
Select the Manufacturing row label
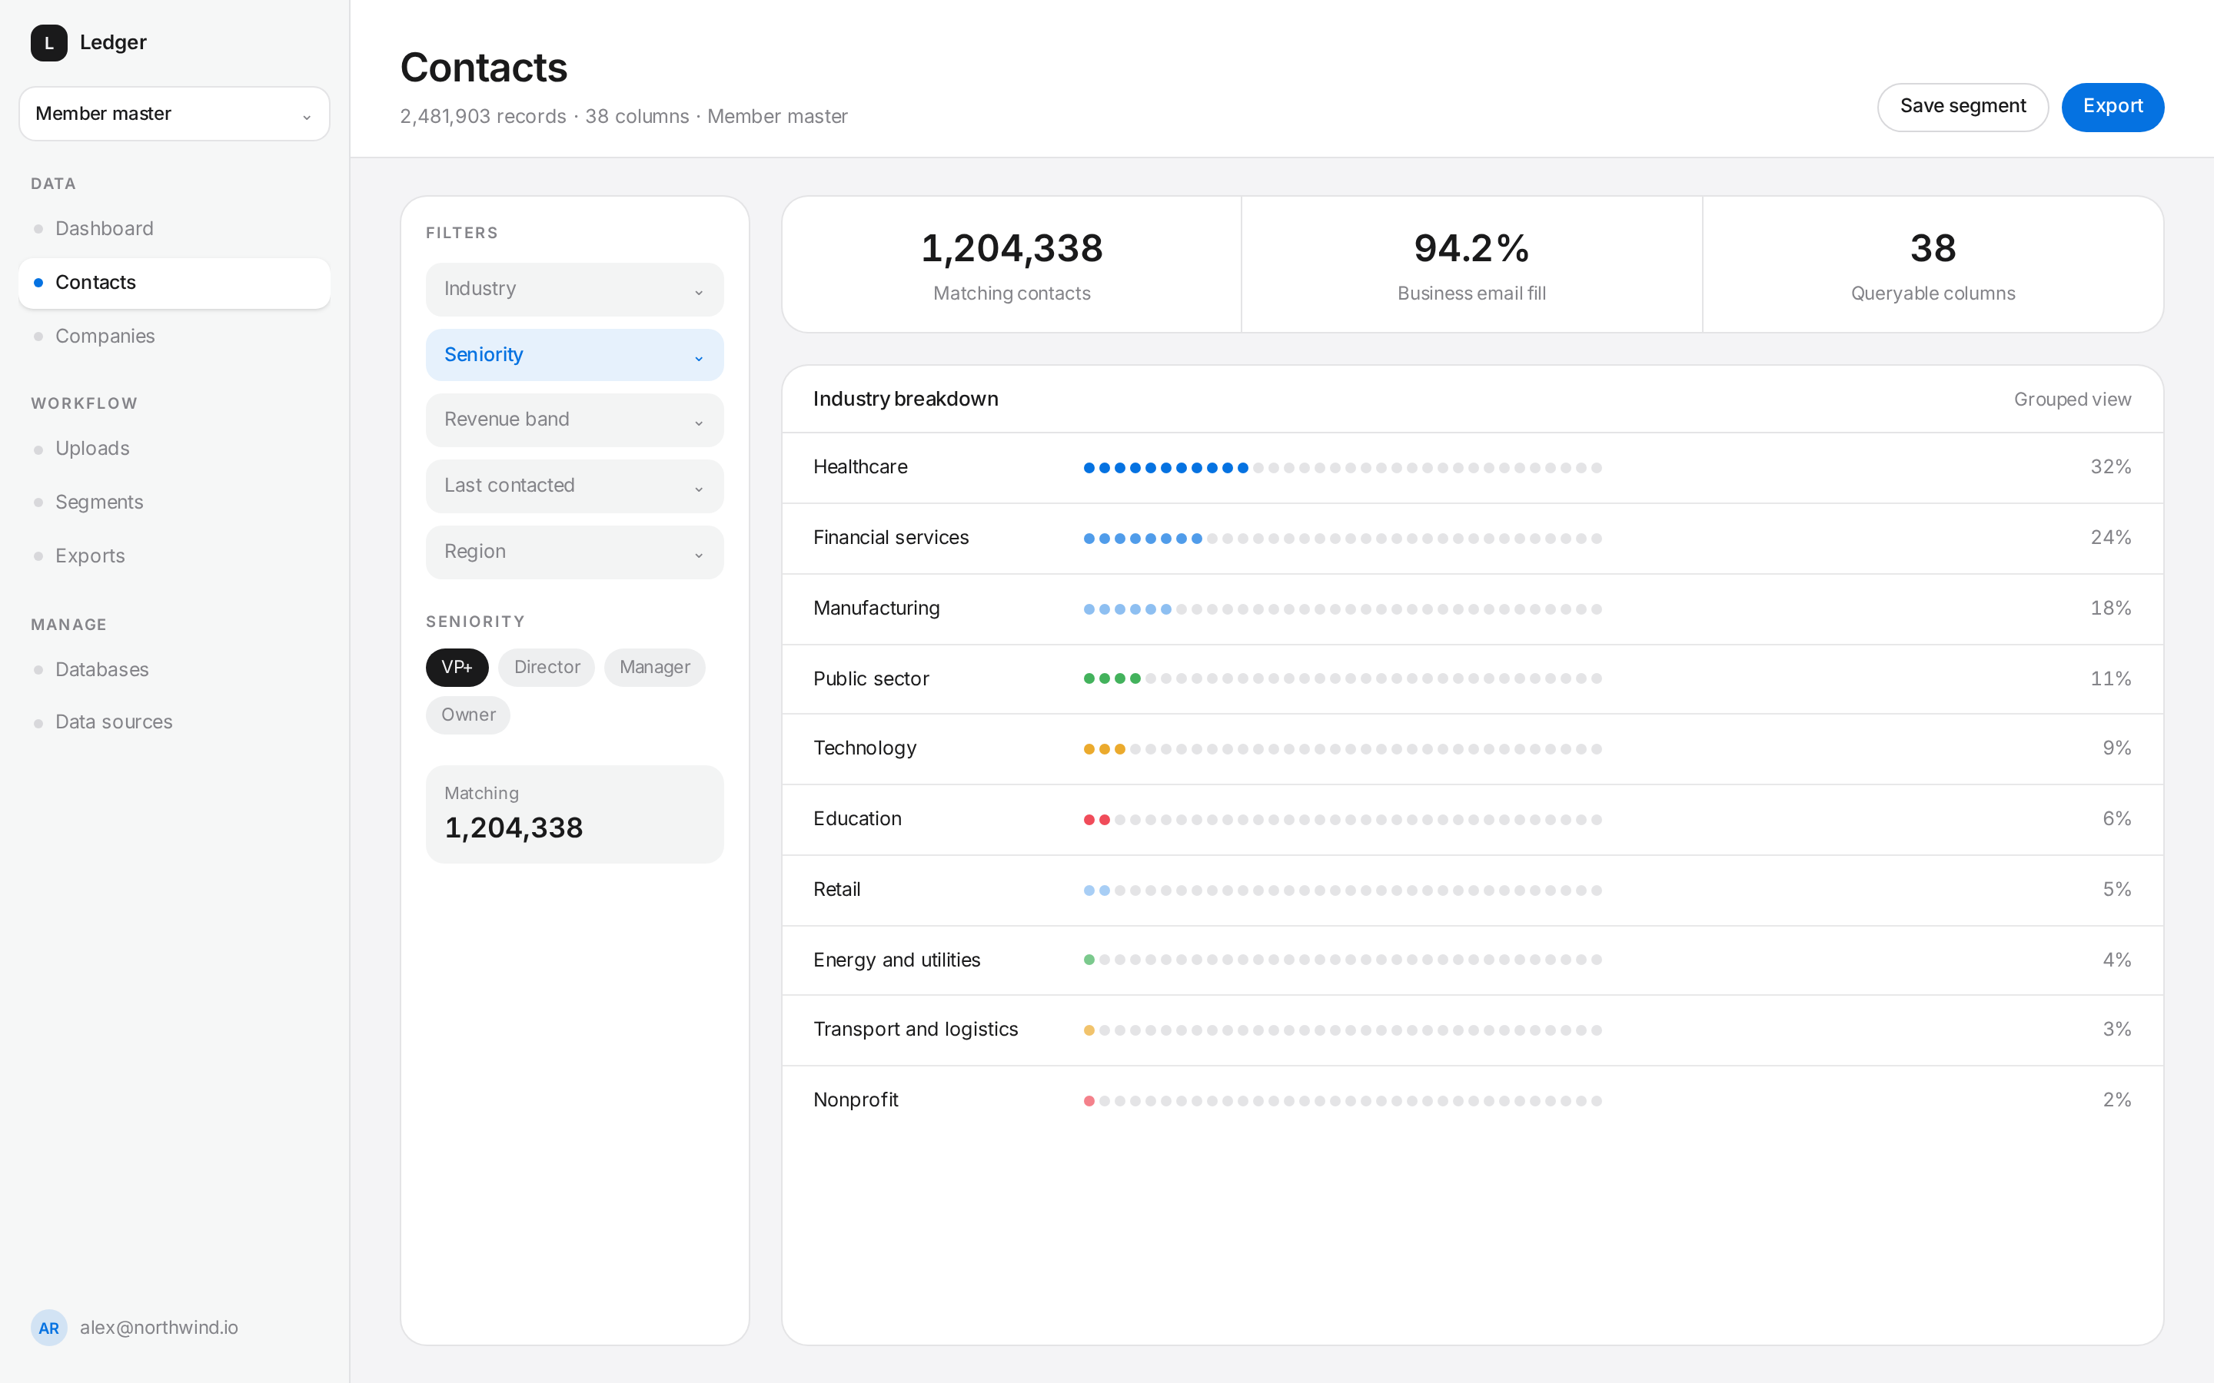coord(876,609)
